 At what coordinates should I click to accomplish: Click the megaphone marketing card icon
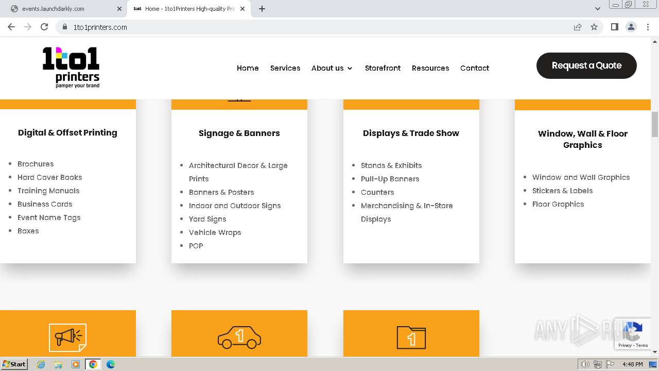(x=67, y=338)
